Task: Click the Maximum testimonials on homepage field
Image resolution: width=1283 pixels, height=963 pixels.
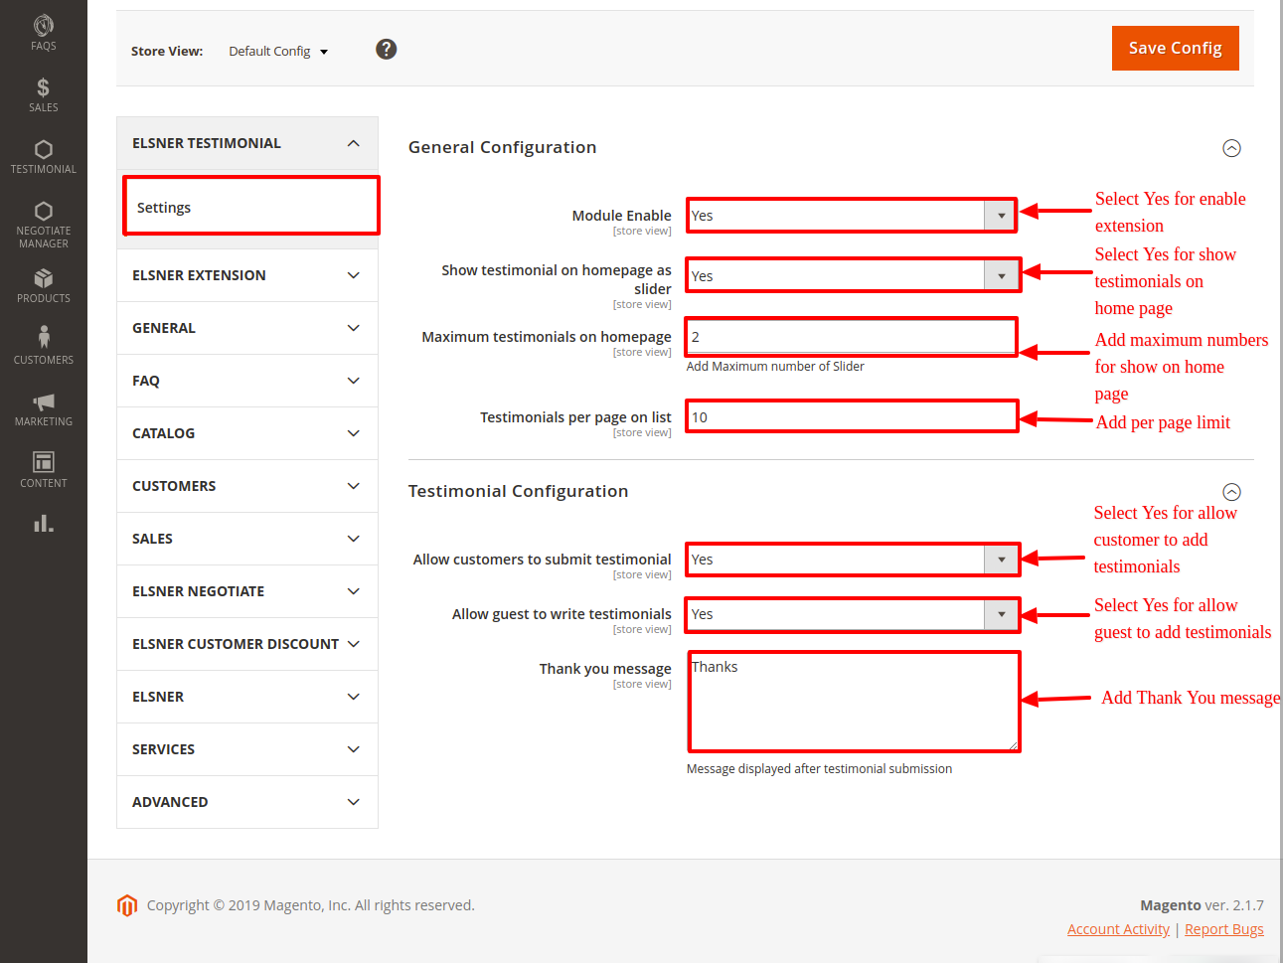Action: (851, 337)
